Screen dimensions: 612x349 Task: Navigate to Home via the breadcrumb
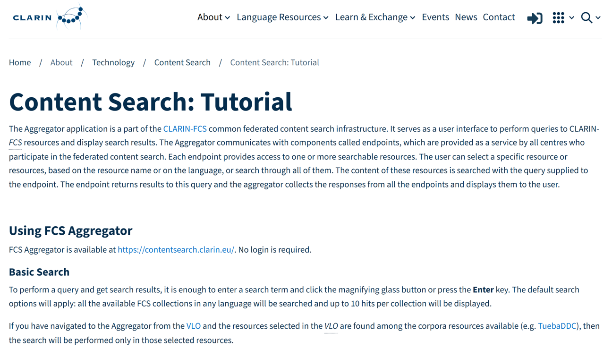20,62
